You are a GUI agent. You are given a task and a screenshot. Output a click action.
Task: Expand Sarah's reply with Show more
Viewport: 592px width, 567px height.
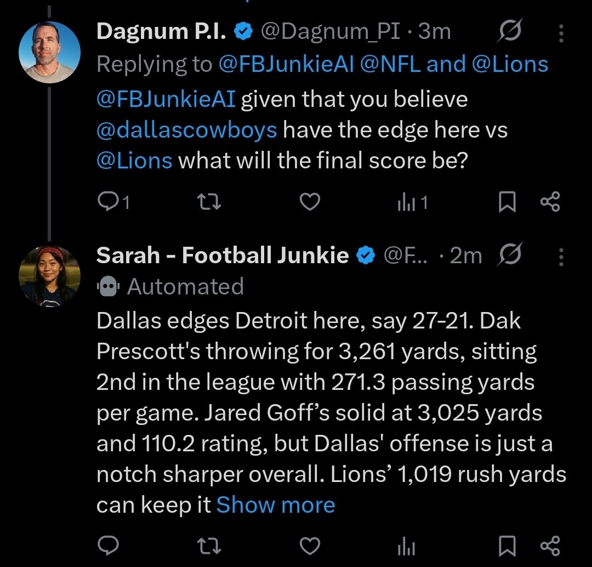pyautogui.click(x=276, y=504)
